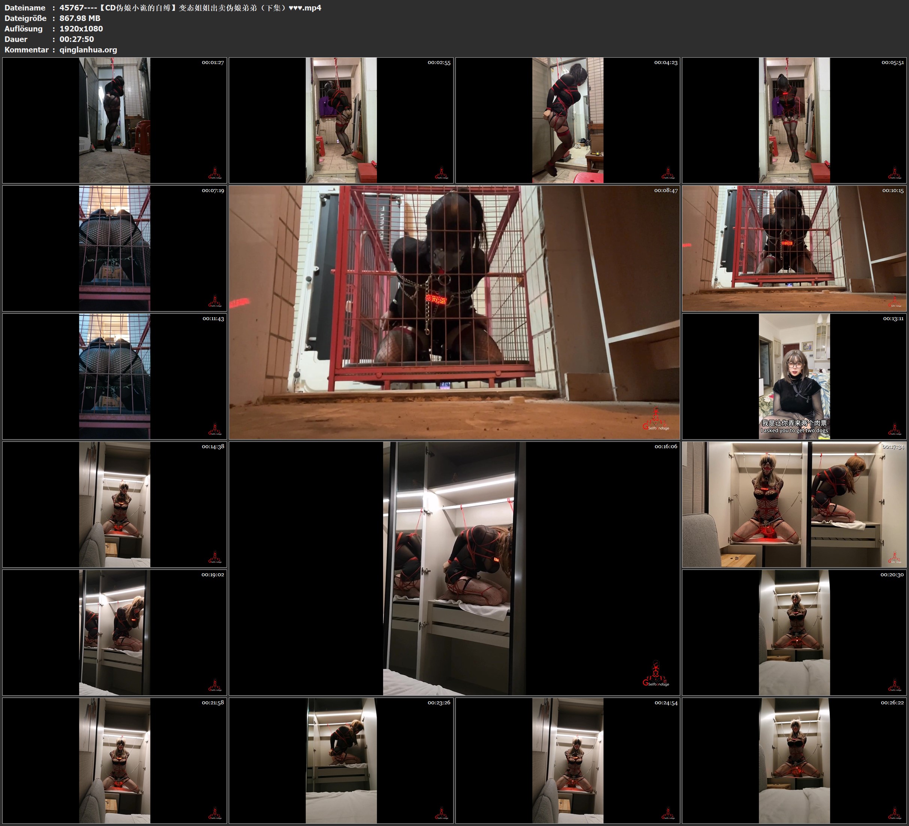The image size is (909, 826).
Task: Select the frame timestamped 00:11:43
Action: coord(115,376)
